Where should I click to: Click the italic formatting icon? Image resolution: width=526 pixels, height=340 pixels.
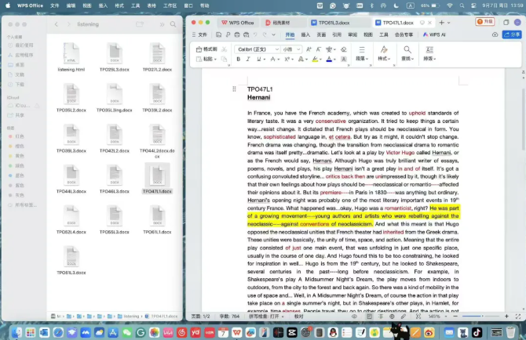[249, 59]
